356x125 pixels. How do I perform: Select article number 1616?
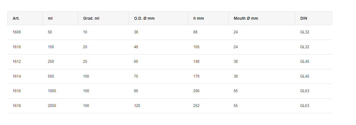pyautogui.click(x=17, y=91)
